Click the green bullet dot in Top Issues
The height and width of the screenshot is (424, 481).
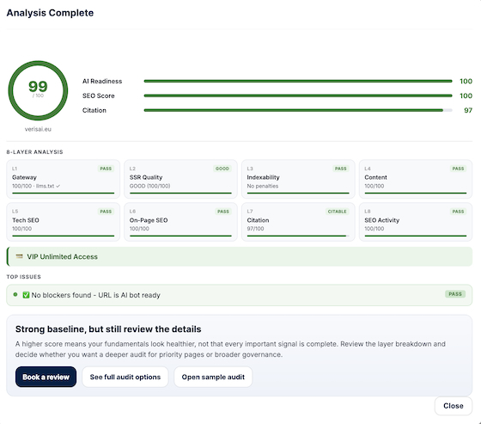tap(15, 295)
